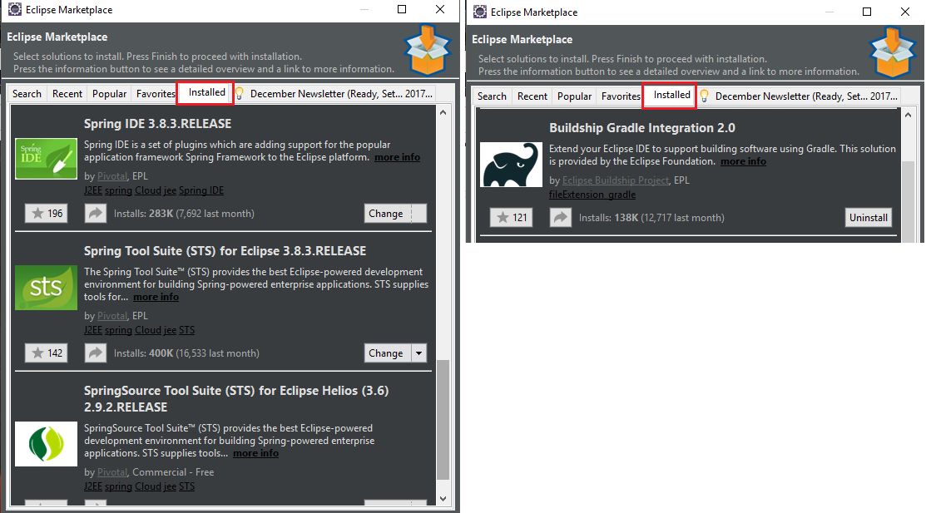Viewport: 926px width, 513px height.
Task: Click STS tag under Spring Tool Suite 3.8.3
Action: coord(186,330)
